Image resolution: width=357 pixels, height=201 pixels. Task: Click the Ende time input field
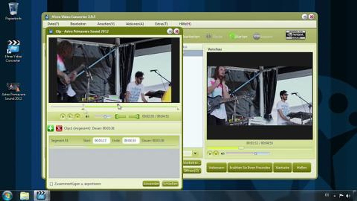[x=131, y=141]
